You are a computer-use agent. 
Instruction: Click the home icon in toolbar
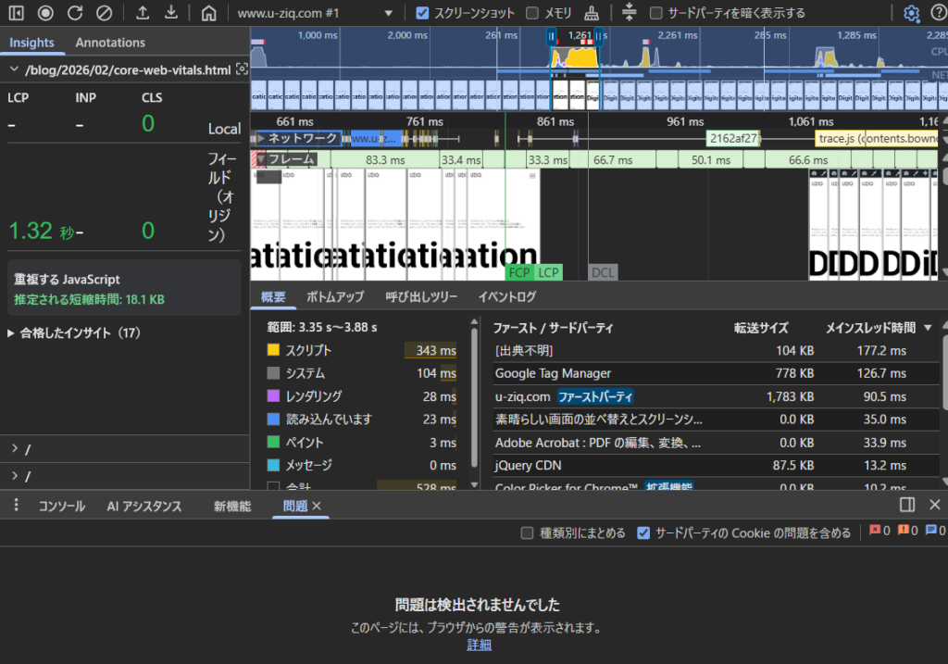pos(209,13)
